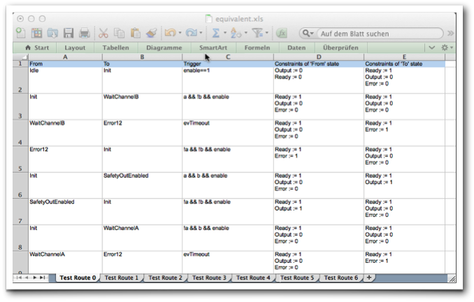Switch to the Tabellen ribbon tab
This screenshot has height=302, width=474.
(x=115, y=47)
